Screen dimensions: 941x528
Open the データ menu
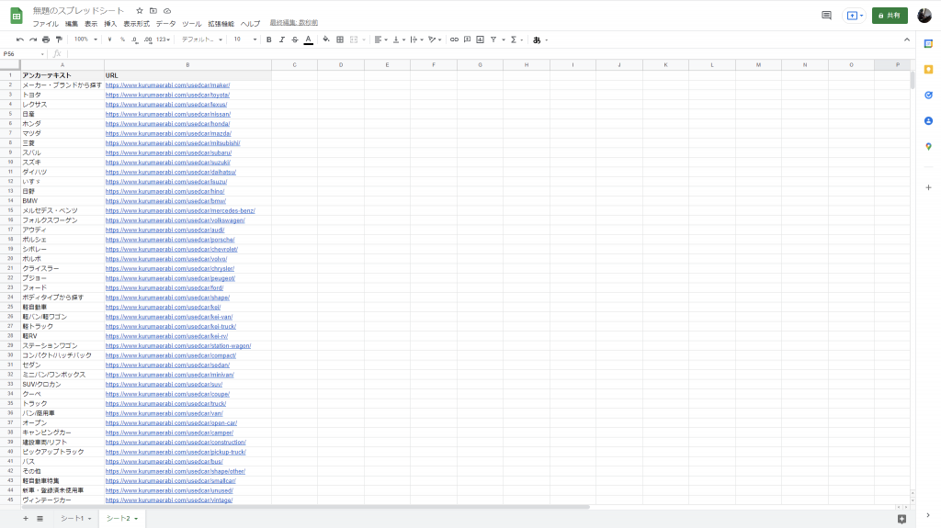[165, 24]
